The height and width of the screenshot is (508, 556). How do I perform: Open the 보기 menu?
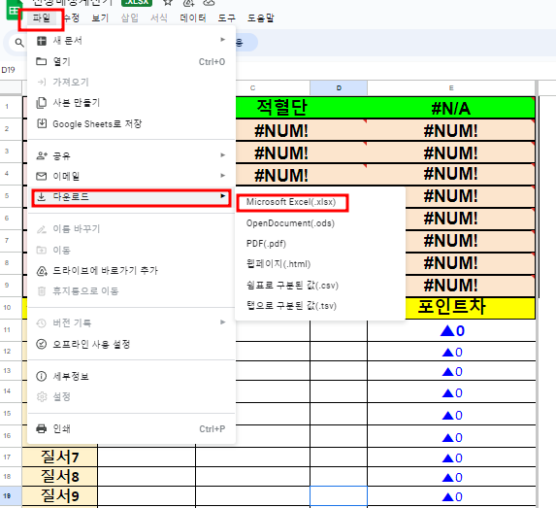pyautogui.click(x=100, y=17)
